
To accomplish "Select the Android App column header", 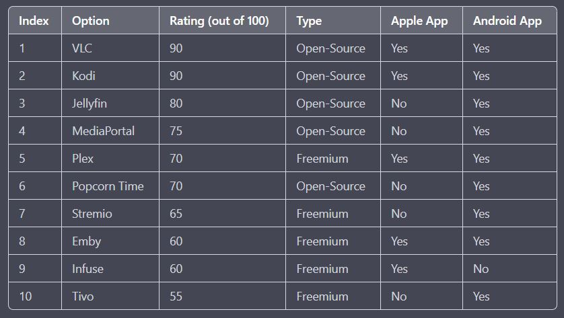I will coord(507,21).
